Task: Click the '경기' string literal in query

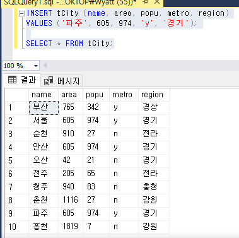Action: coord(176,23)
